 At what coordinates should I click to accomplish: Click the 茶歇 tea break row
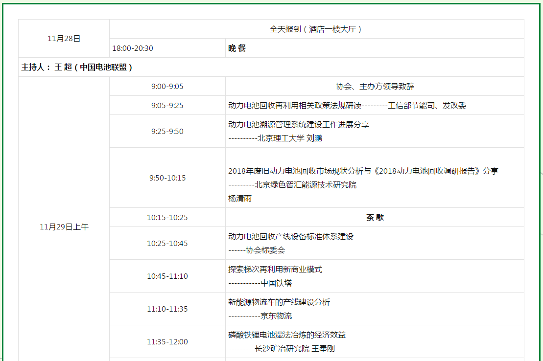375,217
